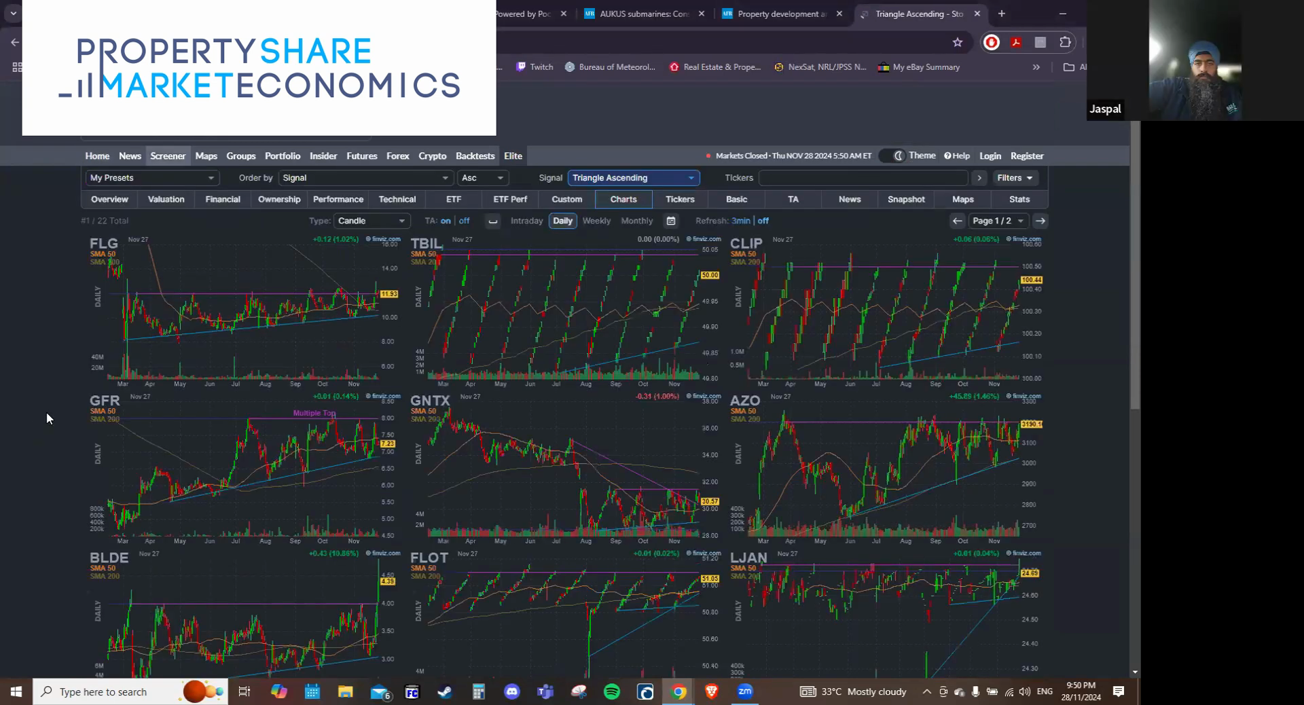
Task: Click the Register link
Action: tap(1026, 156)
